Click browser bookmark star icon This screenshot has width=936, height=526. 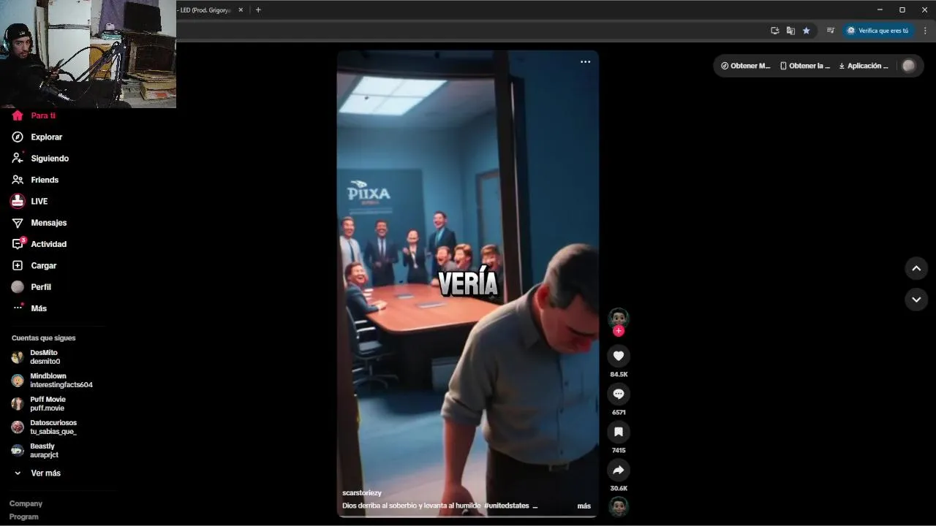(x=807, y=31)
